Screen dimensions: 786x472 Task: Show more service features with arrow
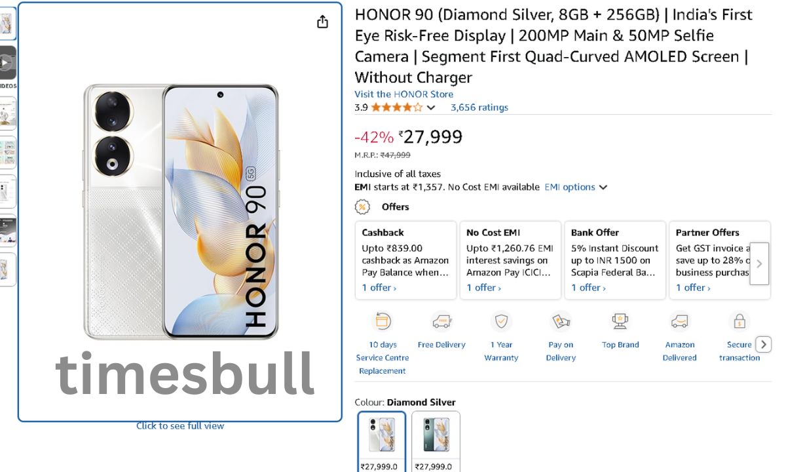(x=763, y=344)
